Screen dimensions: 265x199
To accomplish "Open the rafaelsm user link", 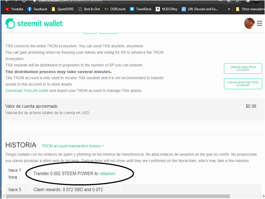I will (107, 174).
